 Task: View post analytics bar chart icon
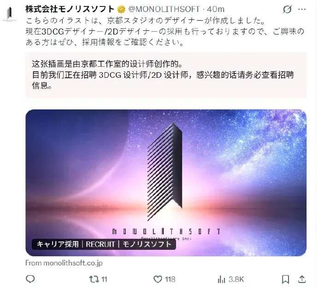click(221, 280)
